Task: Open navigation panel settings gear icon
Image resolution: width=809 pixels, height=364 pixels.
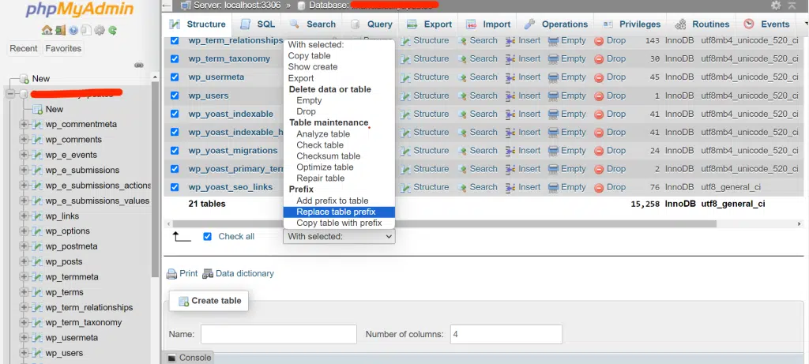Action: pos(99,31)
